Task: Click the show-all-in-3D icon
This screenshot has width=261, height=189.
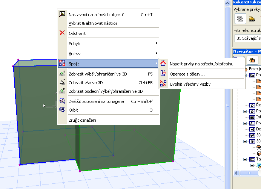Action: click(x=62, y=82)
